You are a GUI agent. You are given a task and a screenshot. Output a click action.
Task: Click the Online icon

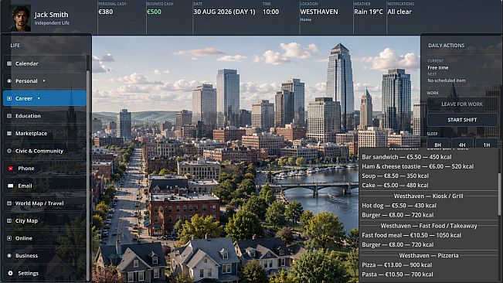[x=9, y=238]
